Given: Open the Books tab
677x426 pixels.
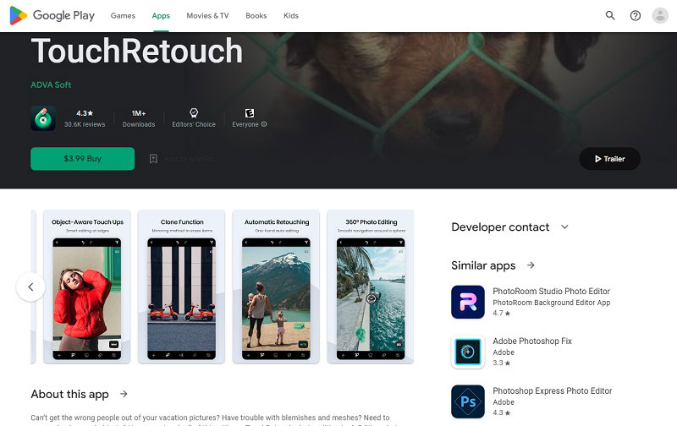Looking at the screenshot, I should (256, 15).
